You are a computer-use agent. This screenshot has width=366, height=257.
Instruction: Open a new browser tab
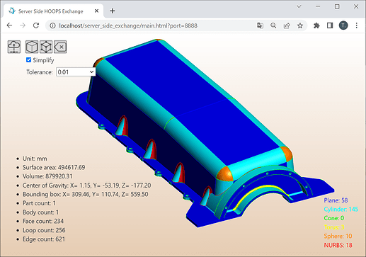point(113,11)
